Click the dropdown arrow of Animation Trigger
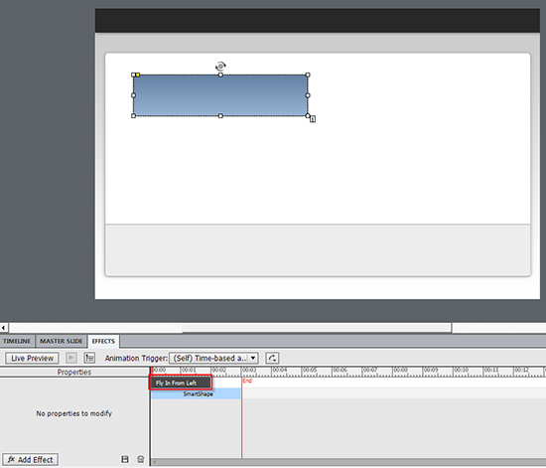Screen dimensions: 546x468 [x=253, y=358]
